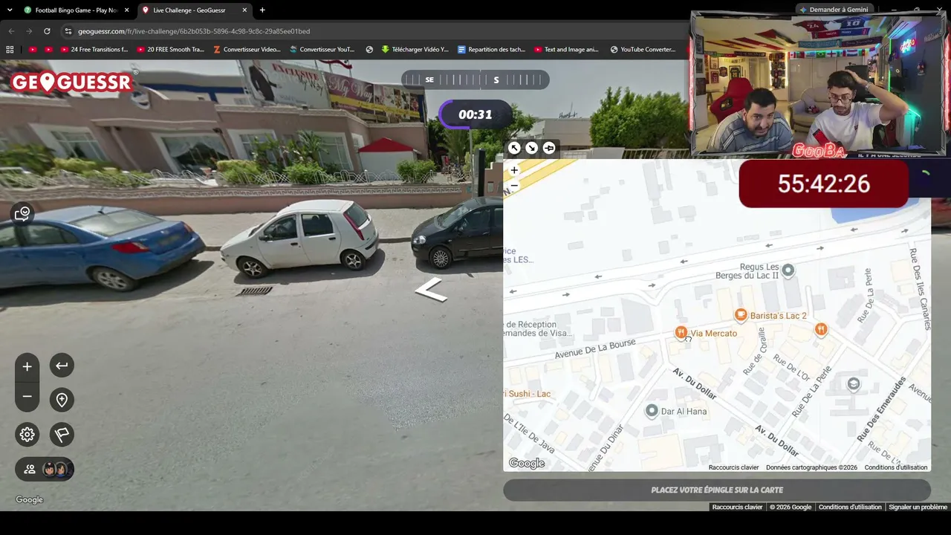The height and width of the screenshot is (535, 951).
Task: Open 24 Free Transitions bookmark
Action: [93, 50]
